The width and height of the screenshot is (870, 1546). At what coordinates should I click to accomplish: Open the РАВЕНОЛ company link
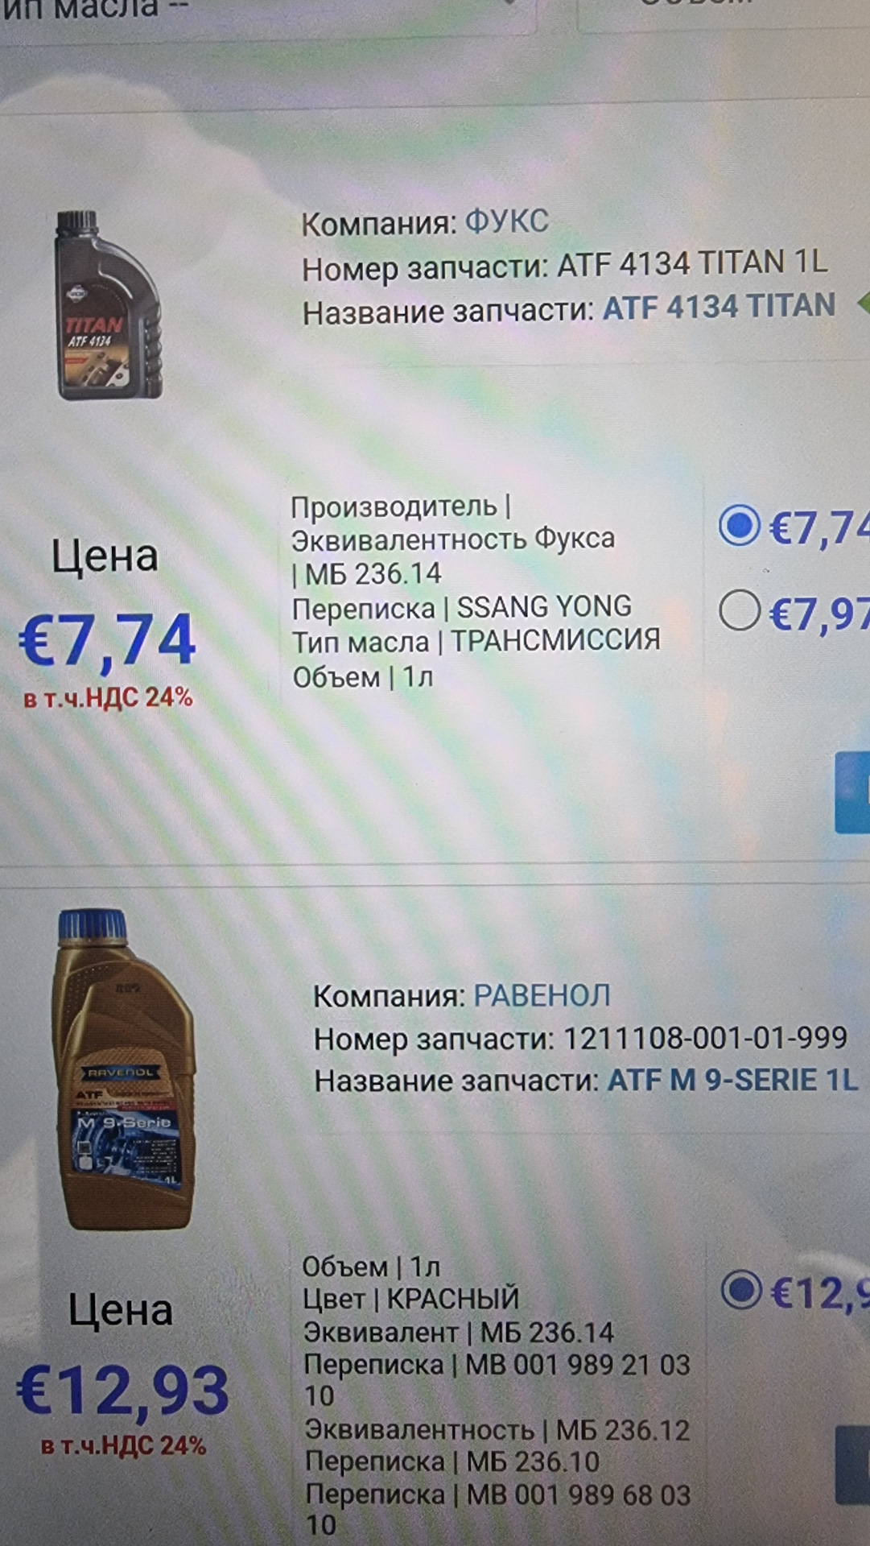click(542, 996)
